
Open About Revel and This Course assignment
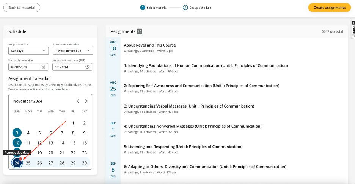coord(150,45)
